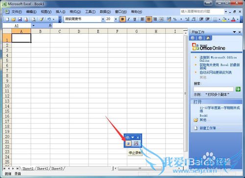Increase the cell indent

pyautogui.click(x=207, y=19)
